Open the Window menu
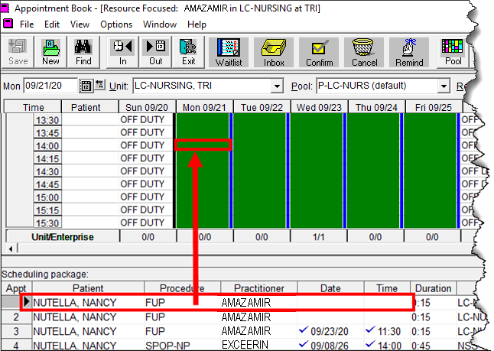The image size is (494, 351). [x=160, y=24]
